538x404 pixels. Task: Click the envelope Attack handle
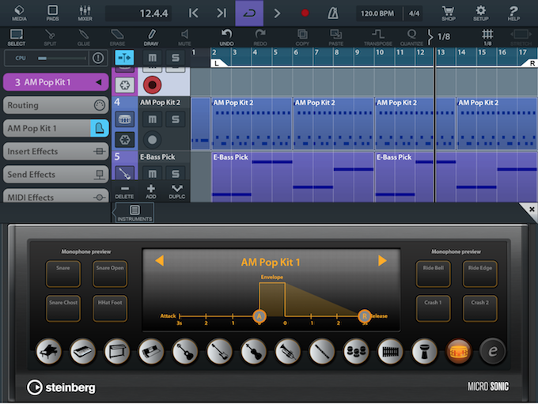coord(259,316)
